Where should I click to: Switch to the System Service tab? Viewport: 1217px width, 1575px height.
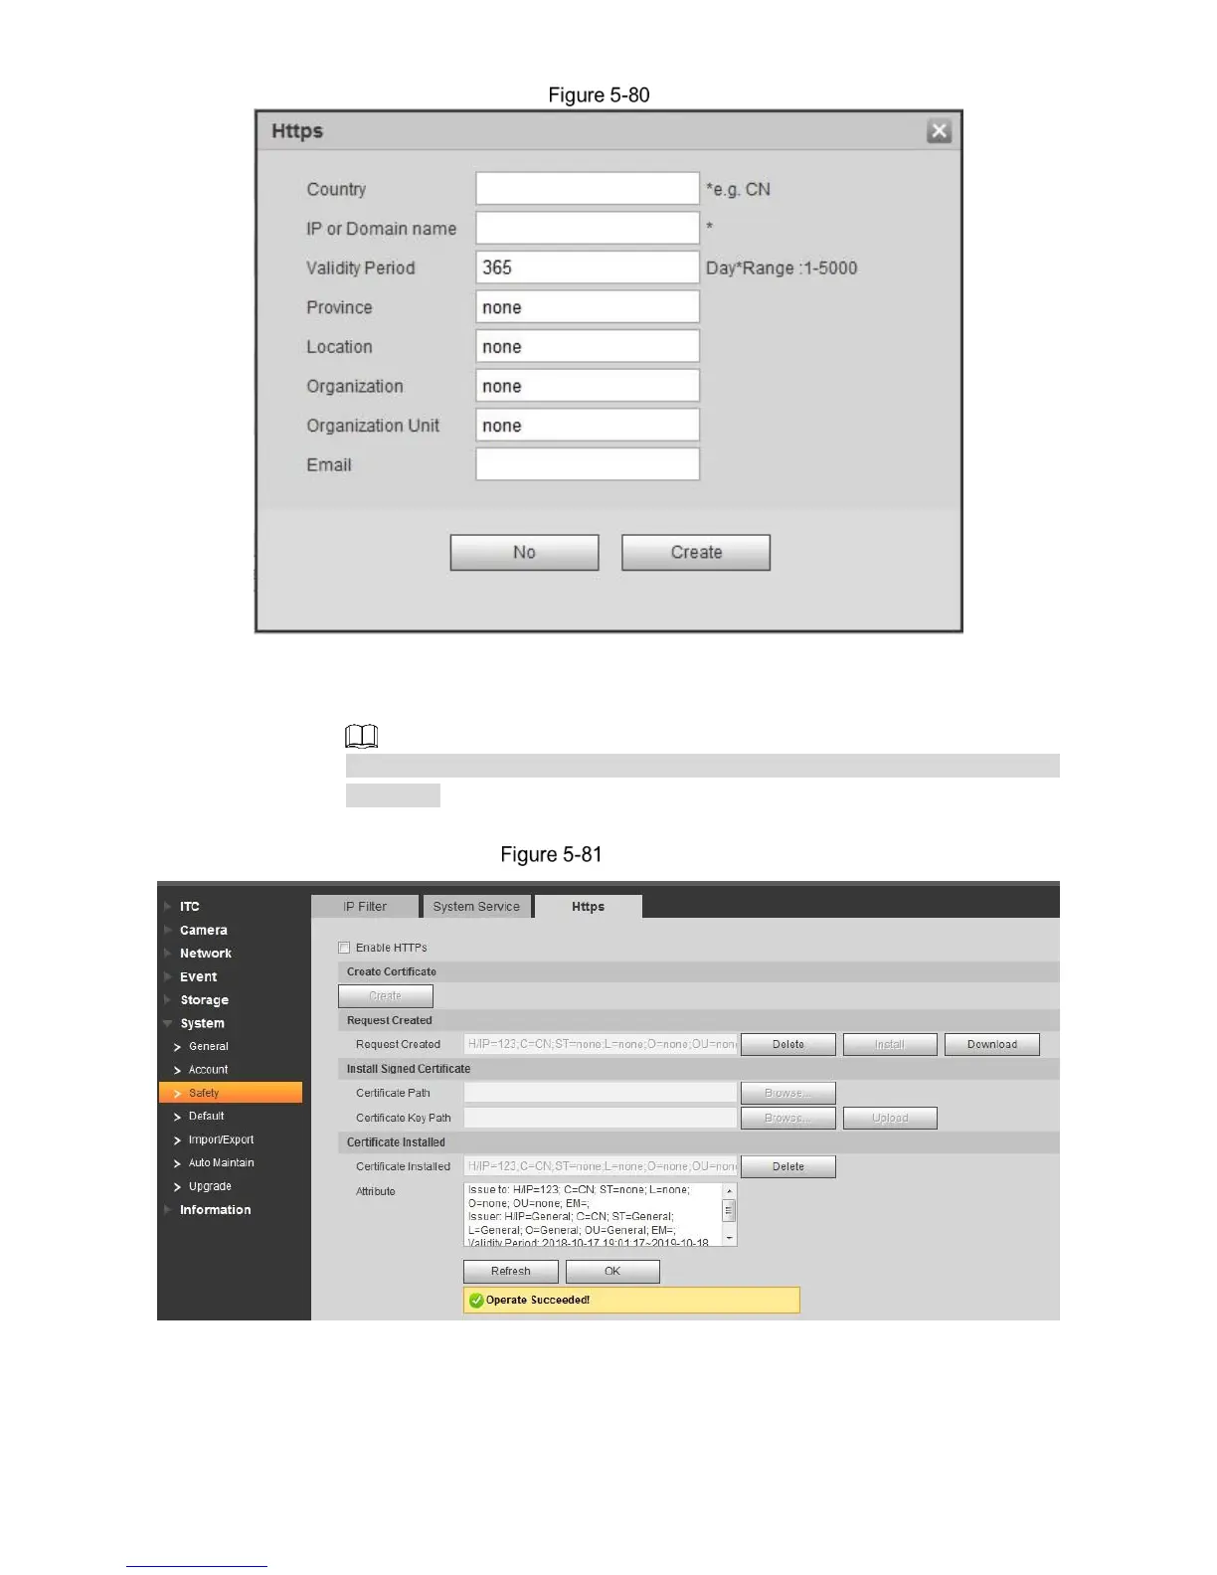[x=476, y=907]
